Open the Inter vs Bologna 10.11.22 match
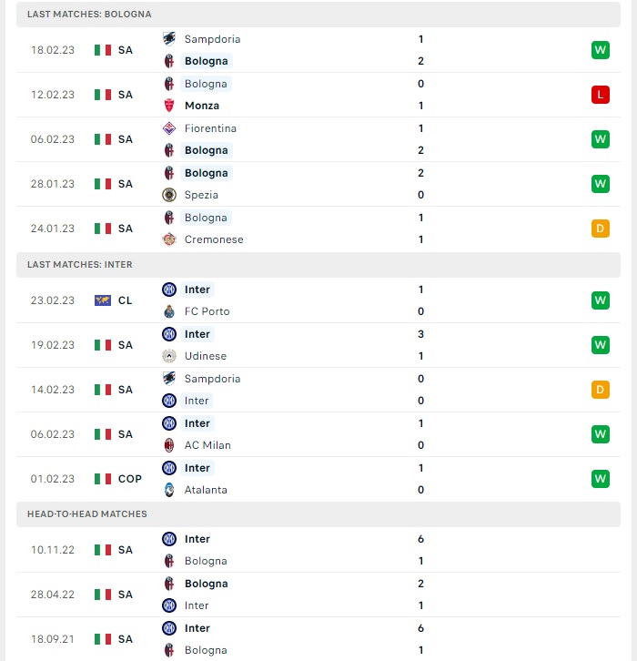Image resolution: width=637 pixels, height=661 pixels. (x=318, y=550)
